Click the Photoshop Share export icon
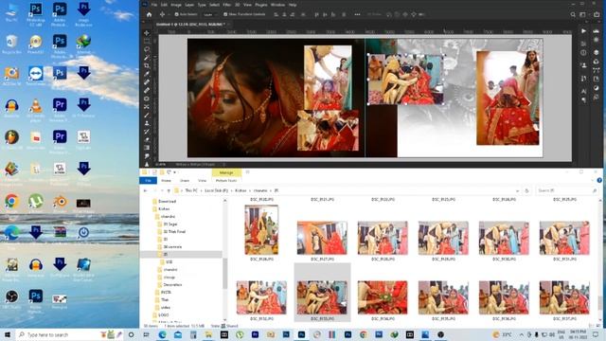606x341 pixels. [x=597, y=14]
